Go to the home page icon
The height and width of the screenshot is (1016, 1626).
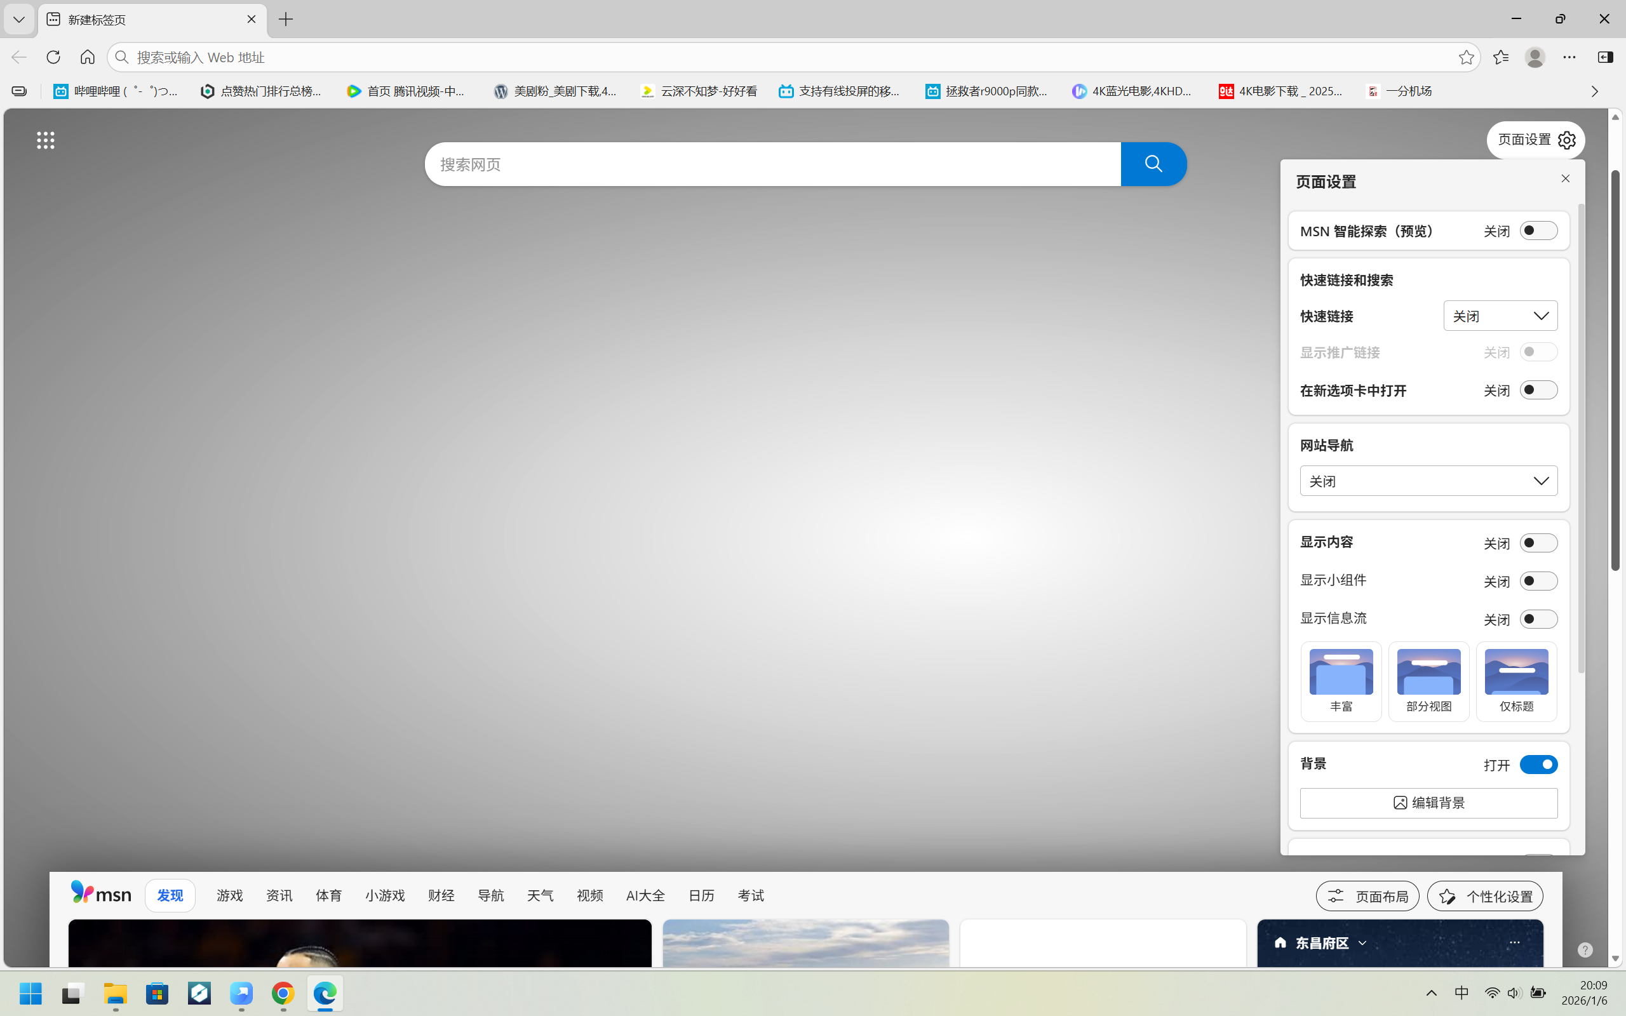[x=88, y=57]
